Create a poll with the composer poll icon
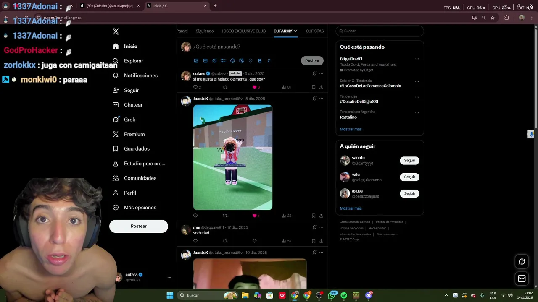This screenshot has height=302, width=538. (223, 61)
